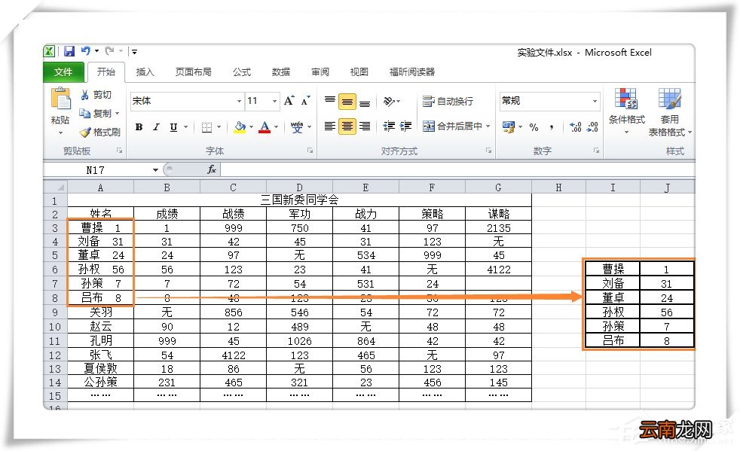
Task: Decrease decimal places
Action: click(592, 127)
